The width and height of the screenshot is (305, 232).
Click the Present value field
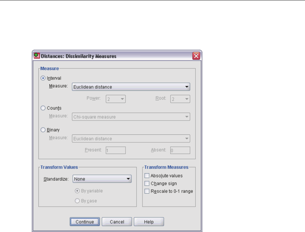tap(116, 150)
